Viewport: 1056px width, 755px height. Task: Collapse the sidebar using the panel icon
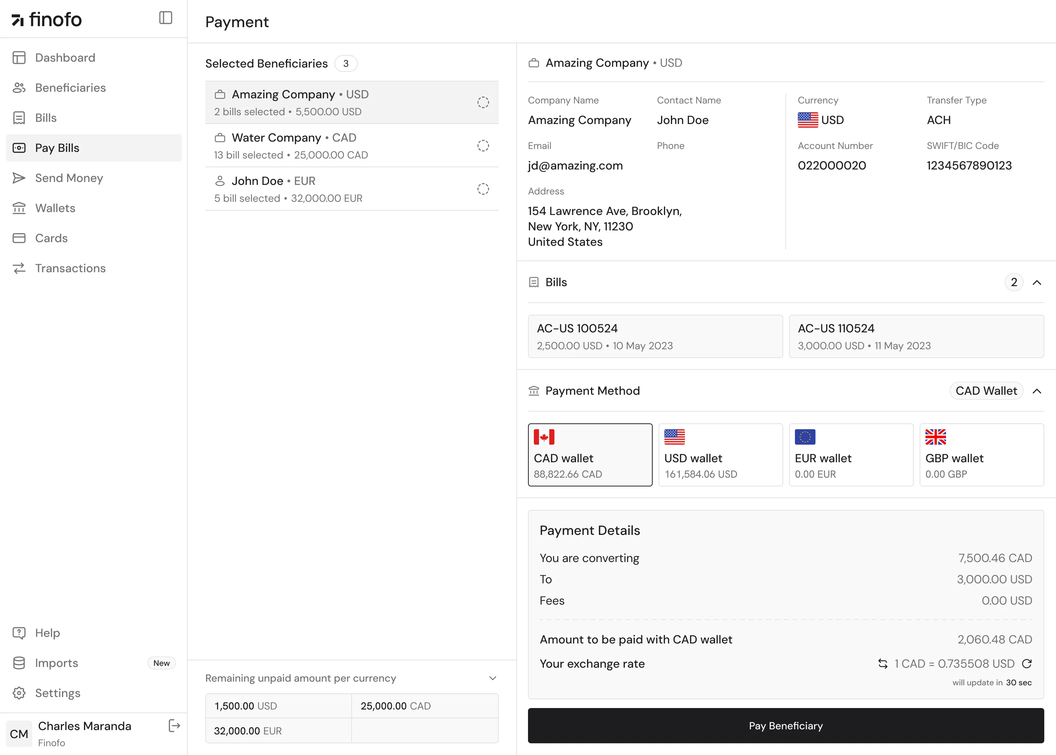[x=165, y=18]
